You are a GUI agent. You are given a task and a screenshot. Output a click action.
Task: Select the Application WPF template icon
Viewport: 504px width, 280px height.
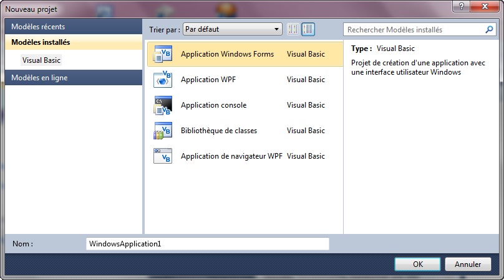click(163, 79)
